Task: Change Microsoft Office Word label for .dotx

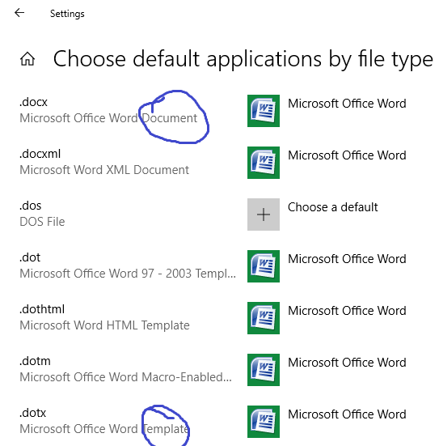Action: coord(347,414)
